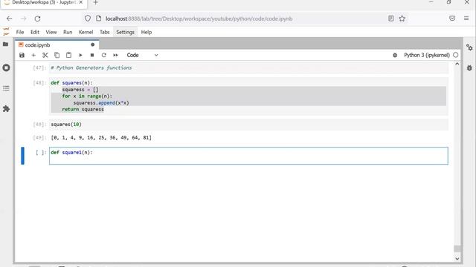Click the [48] cell execution prompt
This screenshot has width=476, height=267.
[39, 82]
